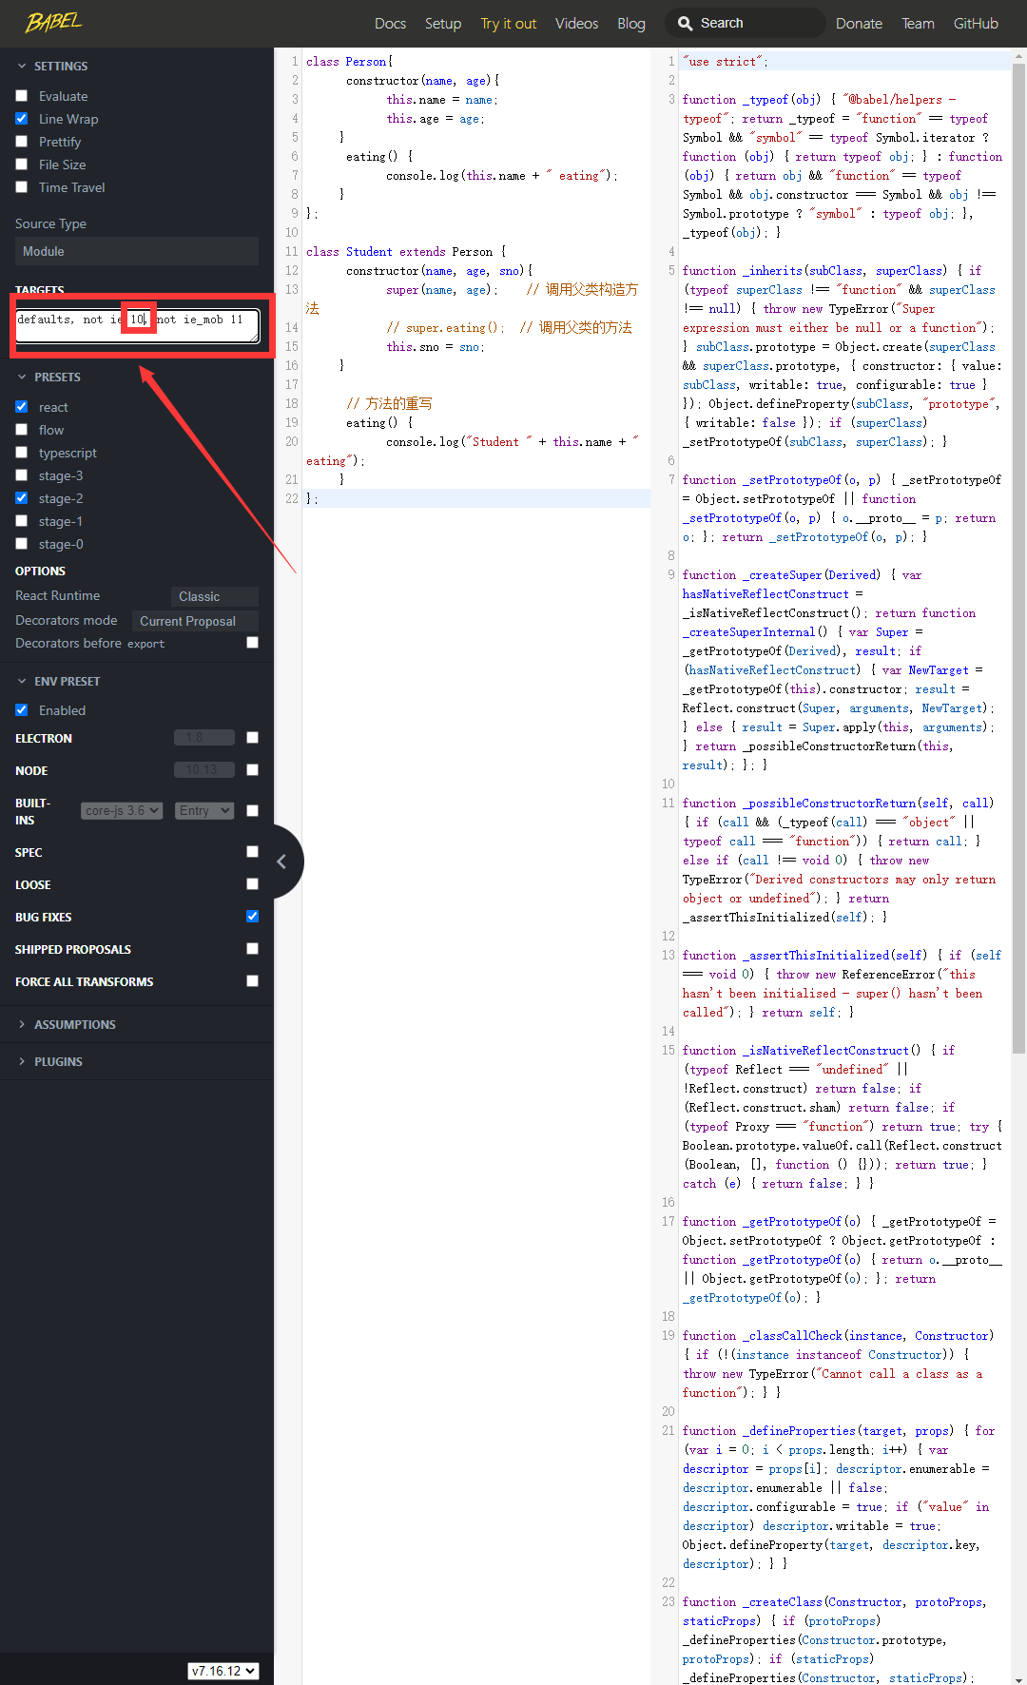Check the typescript preset
Viewport: 1027px width, 1685px height.
coord(22,453)
